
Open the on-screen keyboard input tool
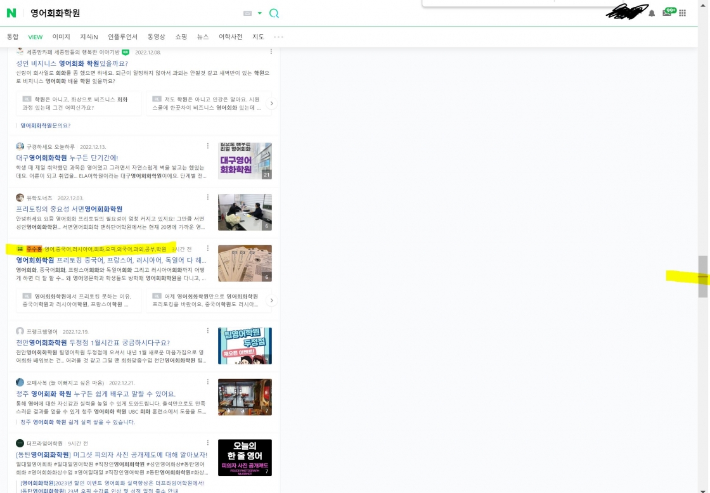(x=247, y=13)
